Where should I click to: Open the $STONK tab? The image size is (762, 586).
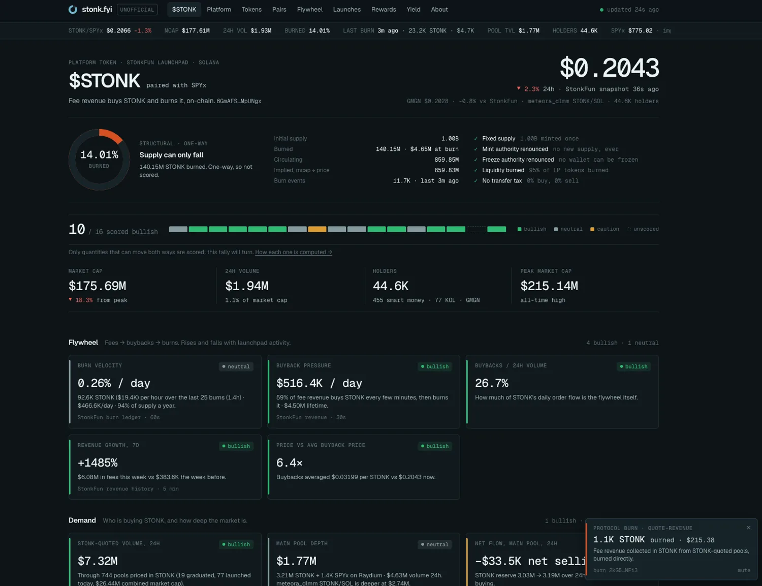pyautogui.click(x=184, y=10)
